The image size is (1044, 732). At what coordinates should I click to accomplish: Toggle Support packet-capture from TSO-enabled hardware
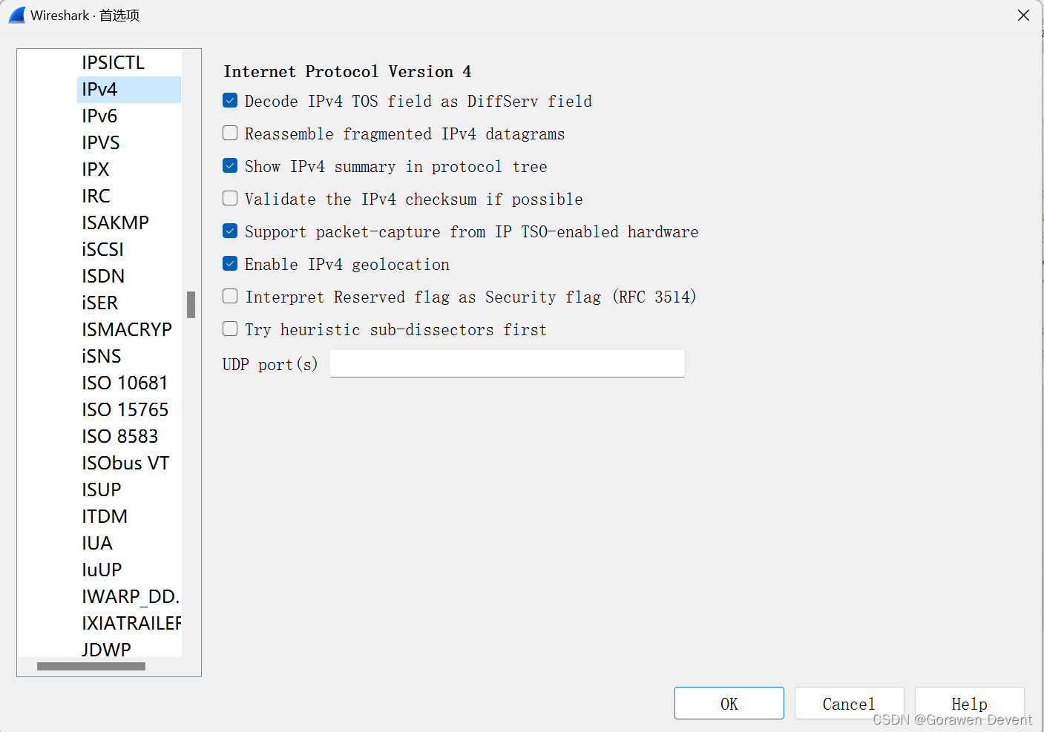[x=230, y=231]
